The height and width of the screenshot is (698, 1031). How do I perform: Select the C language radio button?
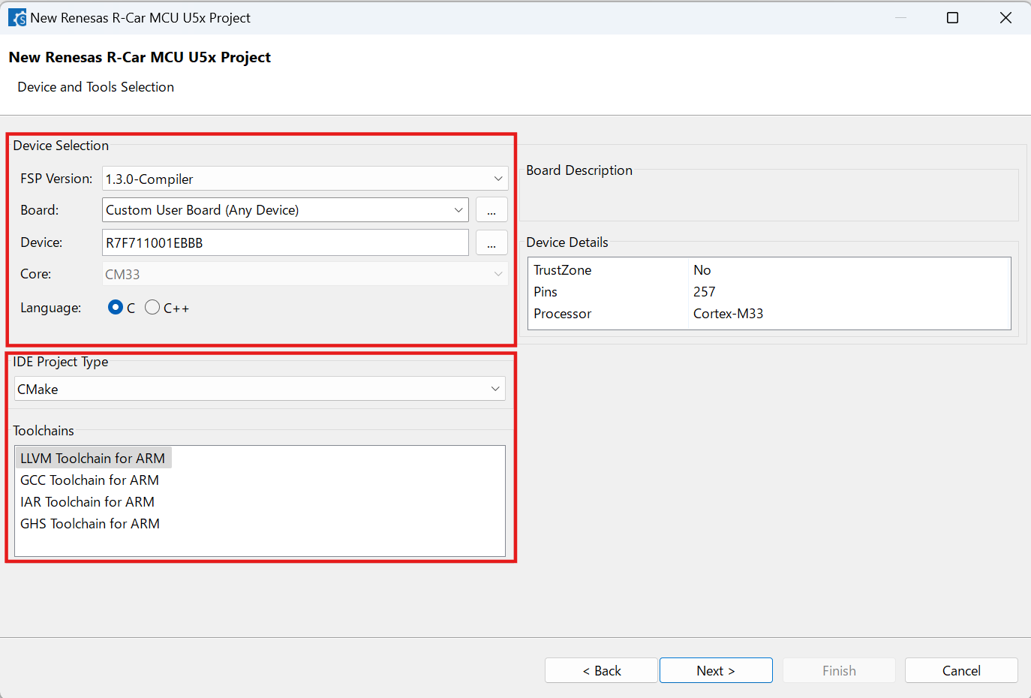pos(115,307)
